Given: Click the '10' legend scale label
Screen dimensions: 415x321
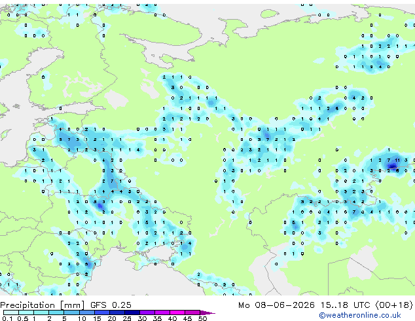Looking at the screenshot, I should pyautogui.click(x=82, y=318).
